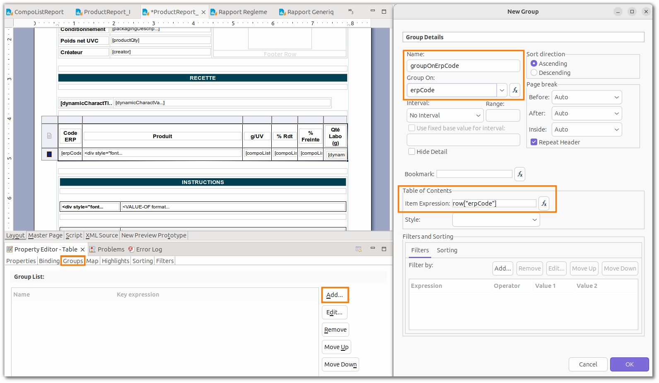Viewport: 659px width, 383px height.
Task: Close the *ProductReport_ editor tab
Action: pyautogui.click(x=203, y=12)
